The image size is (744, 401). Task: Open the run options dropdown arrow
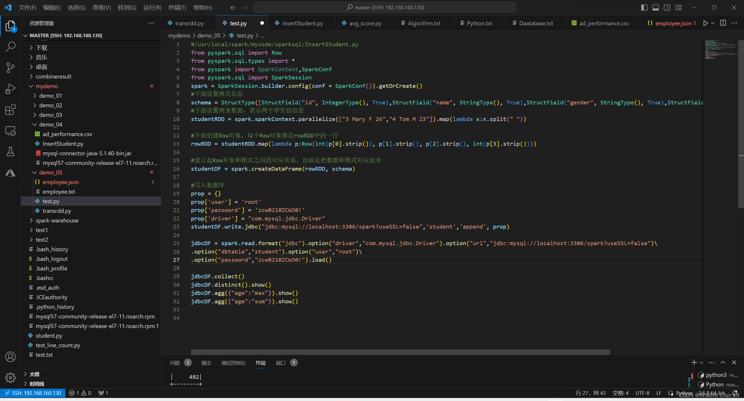(x=713, y=23)
